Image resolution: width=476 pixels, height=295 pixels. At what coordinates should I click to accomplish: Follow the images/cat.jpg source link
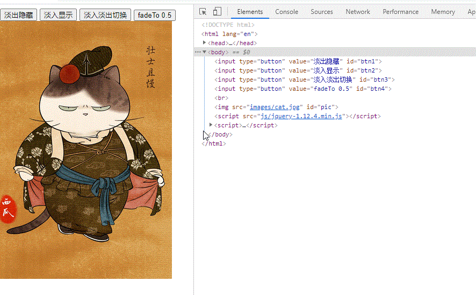(x=275, y=107)
